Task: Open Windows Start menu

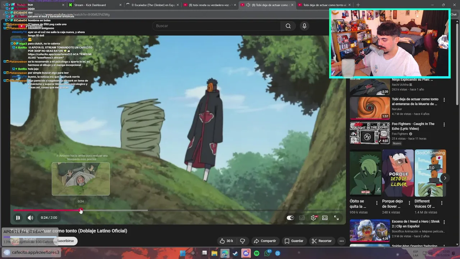Action: click(x=183, y=253)
